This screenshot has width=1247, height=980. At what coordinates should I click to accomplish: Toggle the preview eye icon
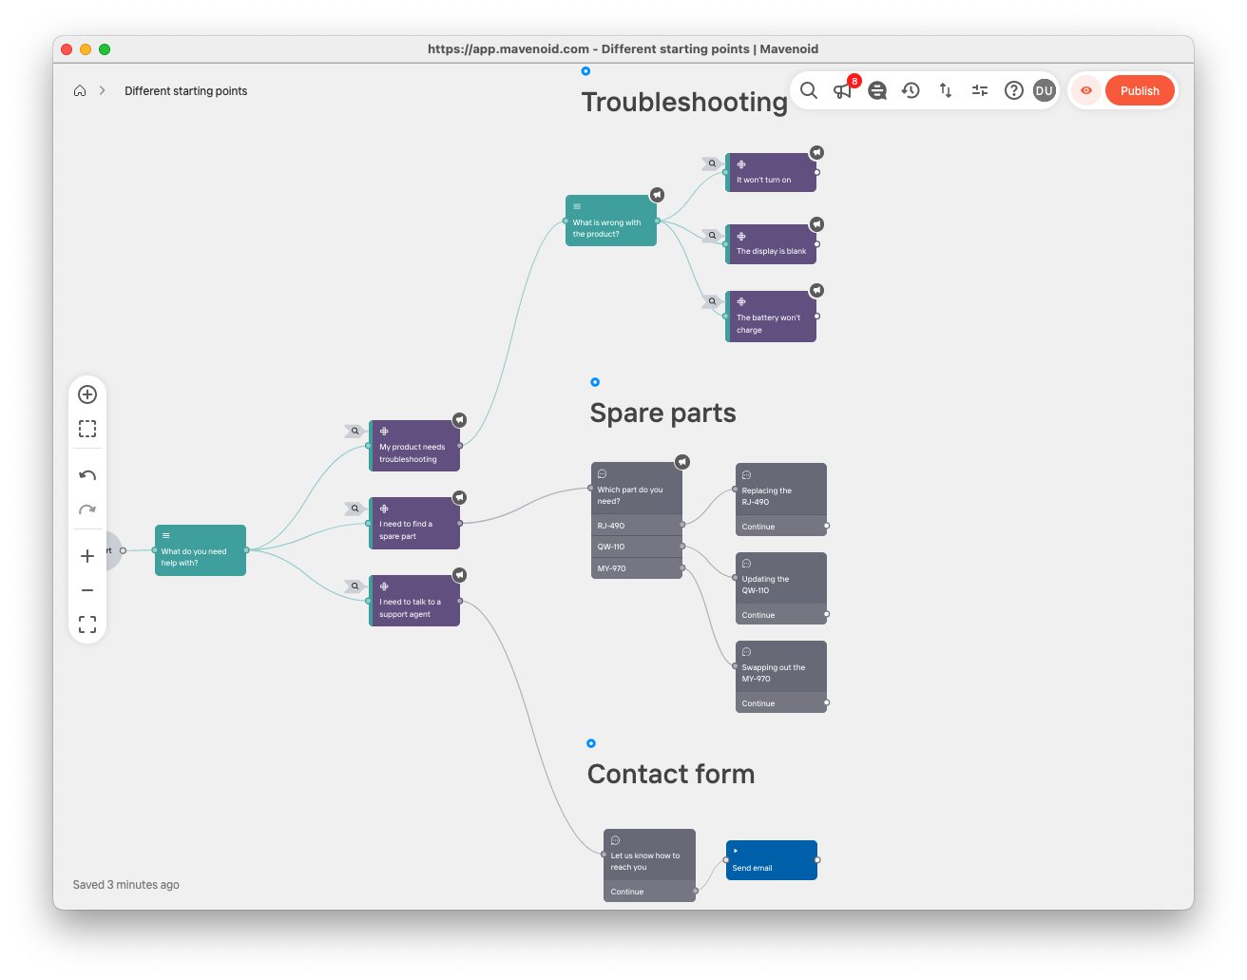pyautogui.click(x=1086, y=90)
